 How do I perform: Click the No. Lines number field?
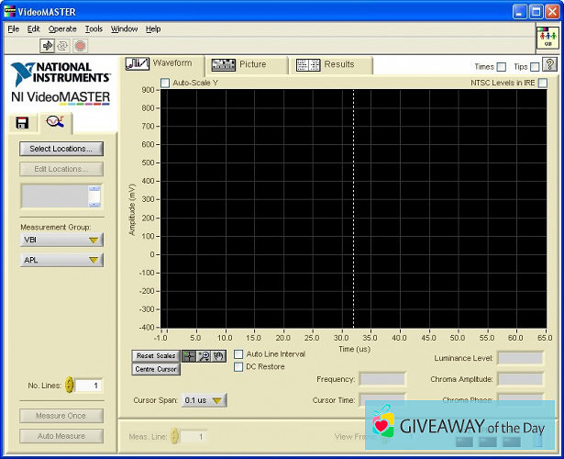[90, 386]
